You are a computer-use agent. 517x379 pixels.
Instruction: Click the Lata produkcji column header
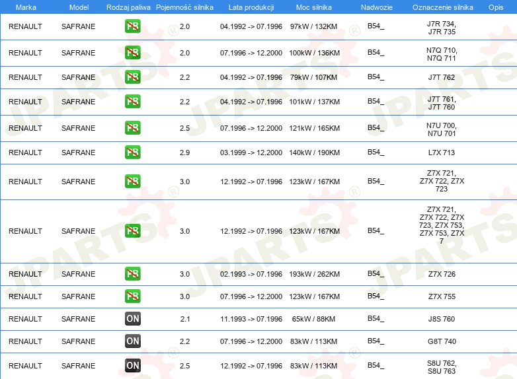point(251,7)
